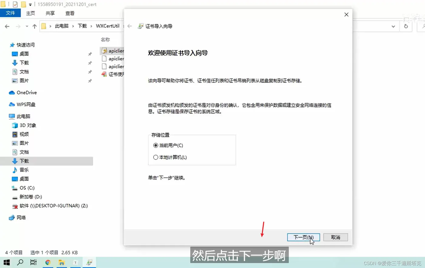Viewport: 425px width, 268px height.
Task: Click the 名称 column header
Action: pos(105,39)
